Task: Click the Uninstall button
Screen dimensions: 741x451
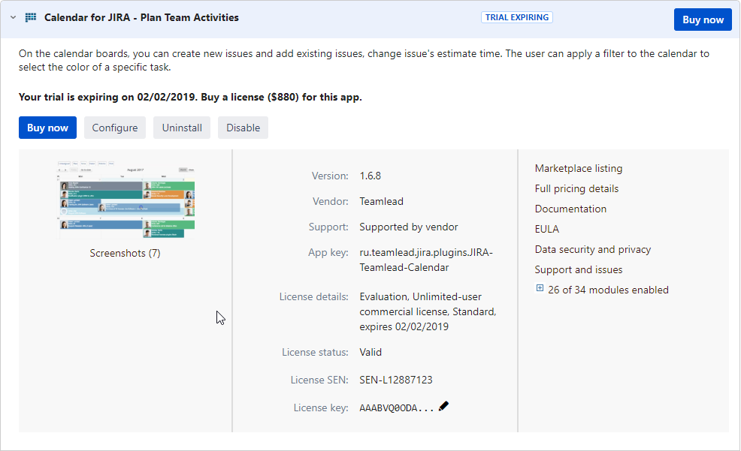Action: [182, 128]
